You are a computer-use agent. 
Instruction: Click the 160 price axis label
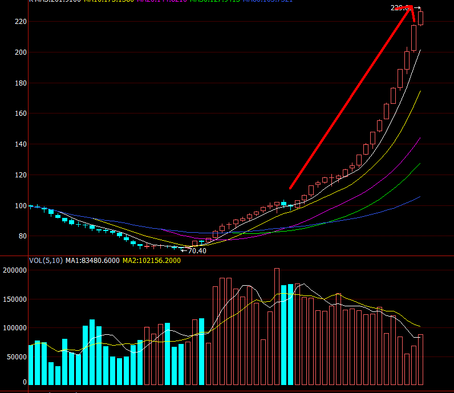click(21, 114)
